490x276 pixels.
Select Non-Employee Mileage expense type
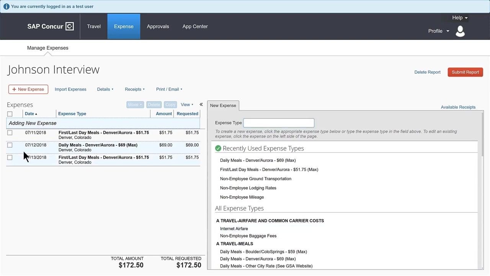pyautogui.click(x=242, y=197)
